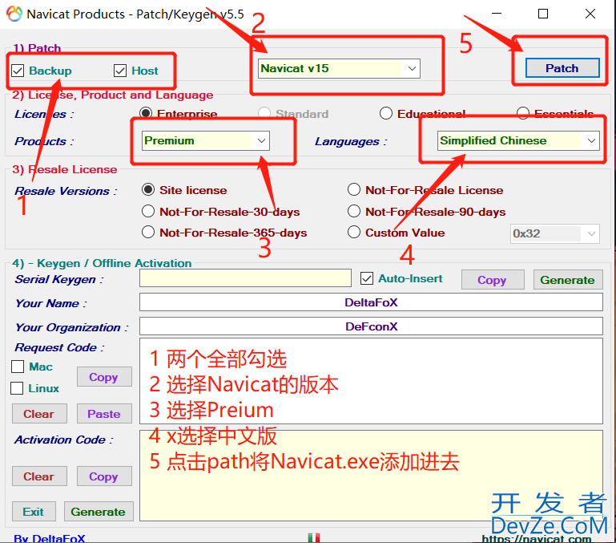Viewport: 616px width, 543px height.
Task: Click the Italian flag icon
Action: [314, 537]
